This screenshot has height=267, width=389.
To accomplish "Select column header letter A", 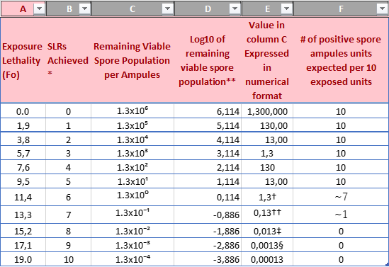I will click(23, 9).
